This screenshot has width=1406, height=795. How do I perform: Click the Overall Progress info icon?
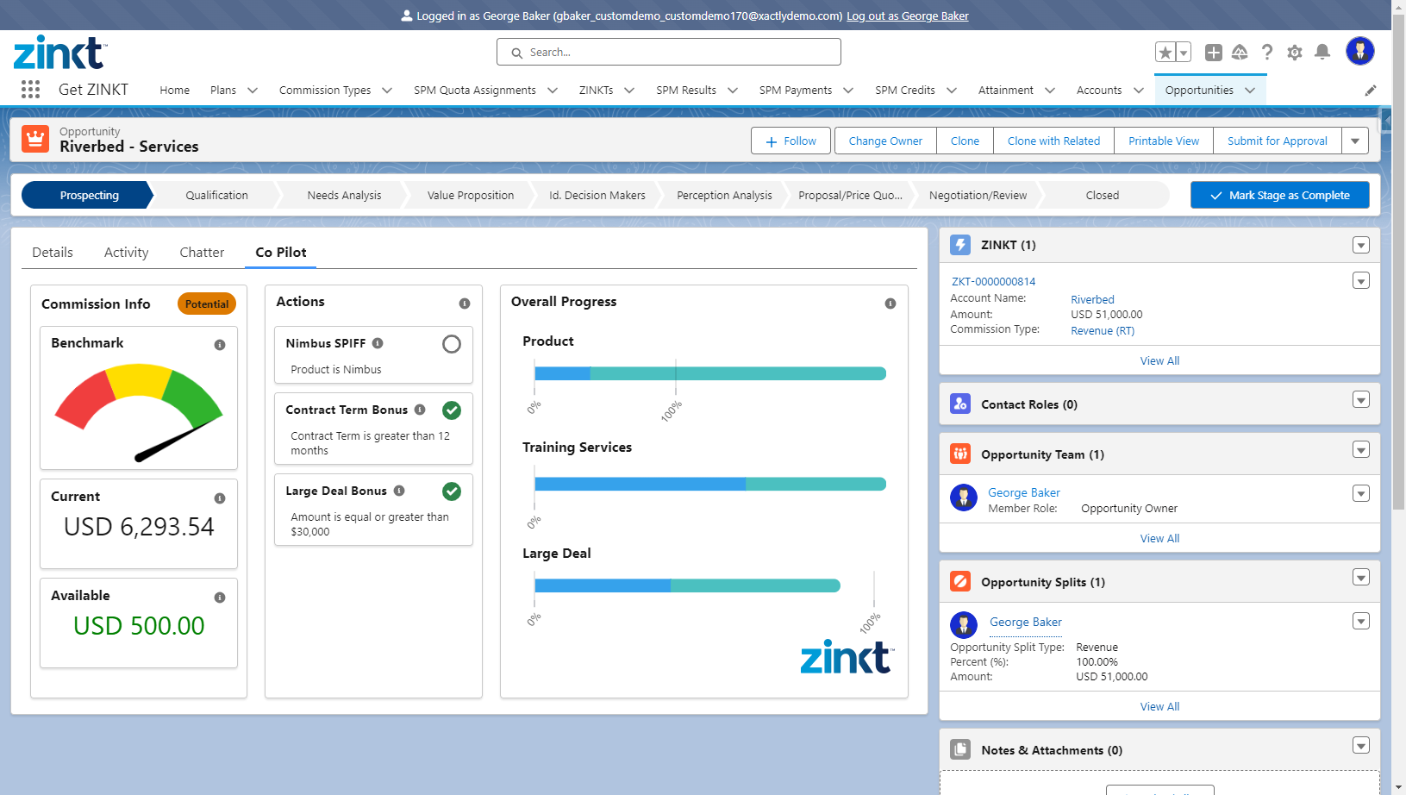click(x=890, y=304)
